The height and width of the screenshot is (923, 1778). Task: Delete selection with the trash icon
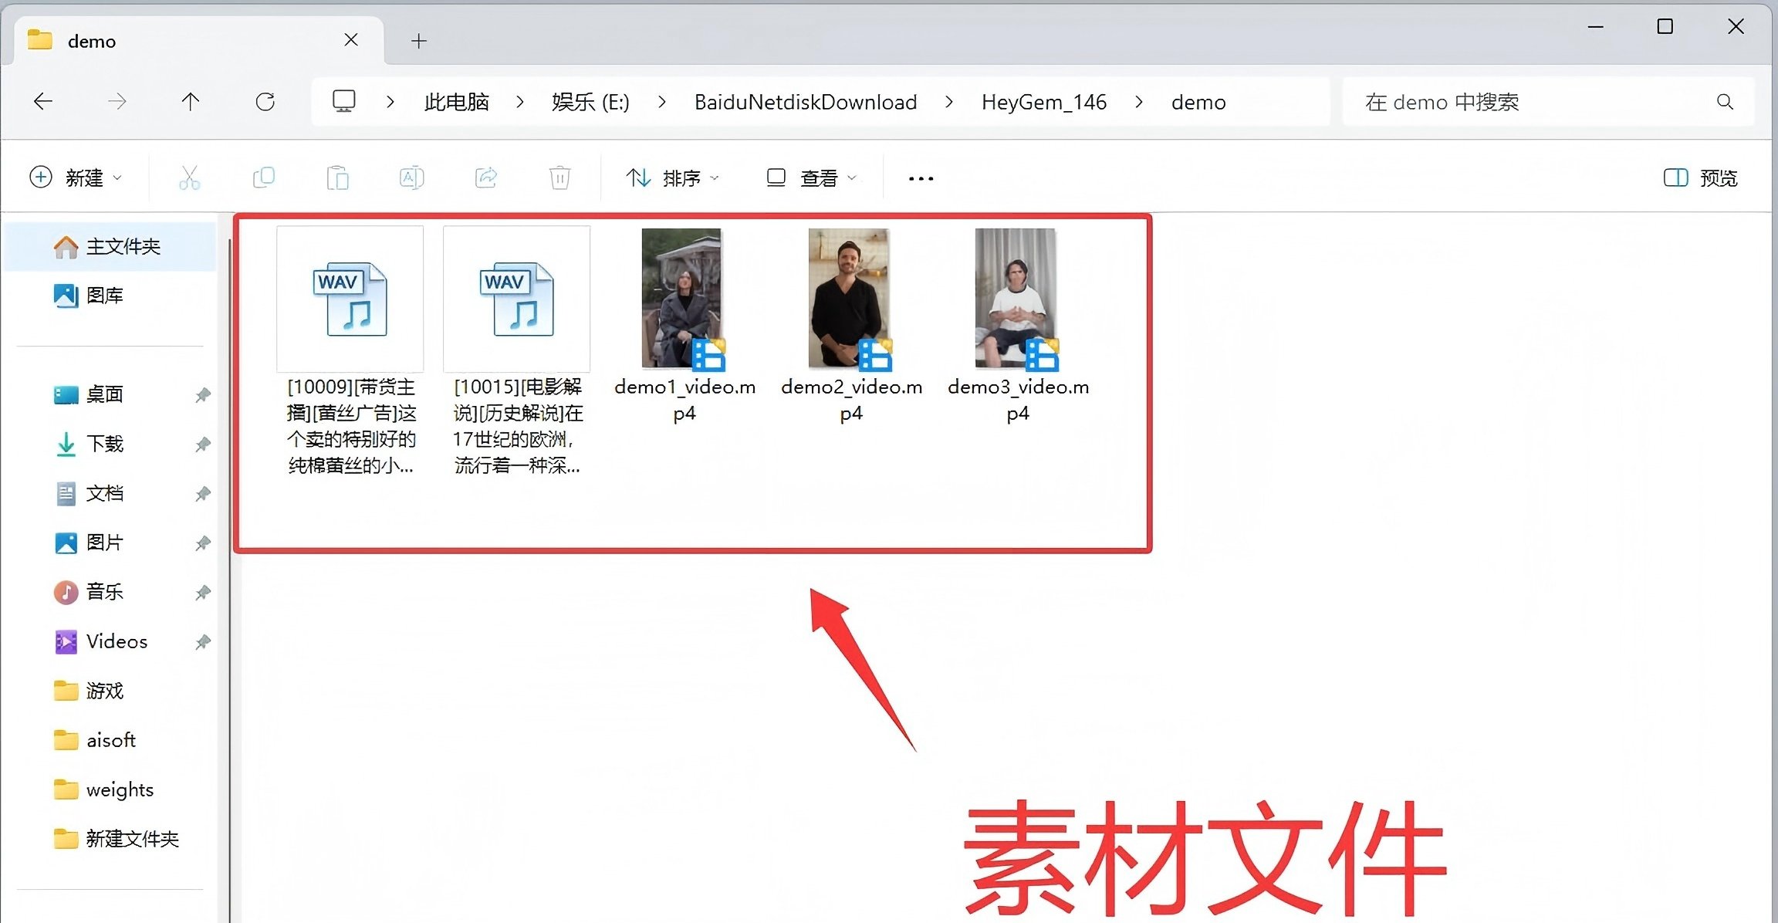point(559,177)
